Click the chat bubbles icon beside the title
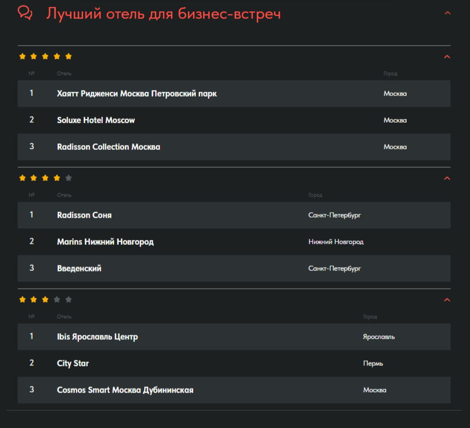This screenshot has height=428, width=470. 25,13
